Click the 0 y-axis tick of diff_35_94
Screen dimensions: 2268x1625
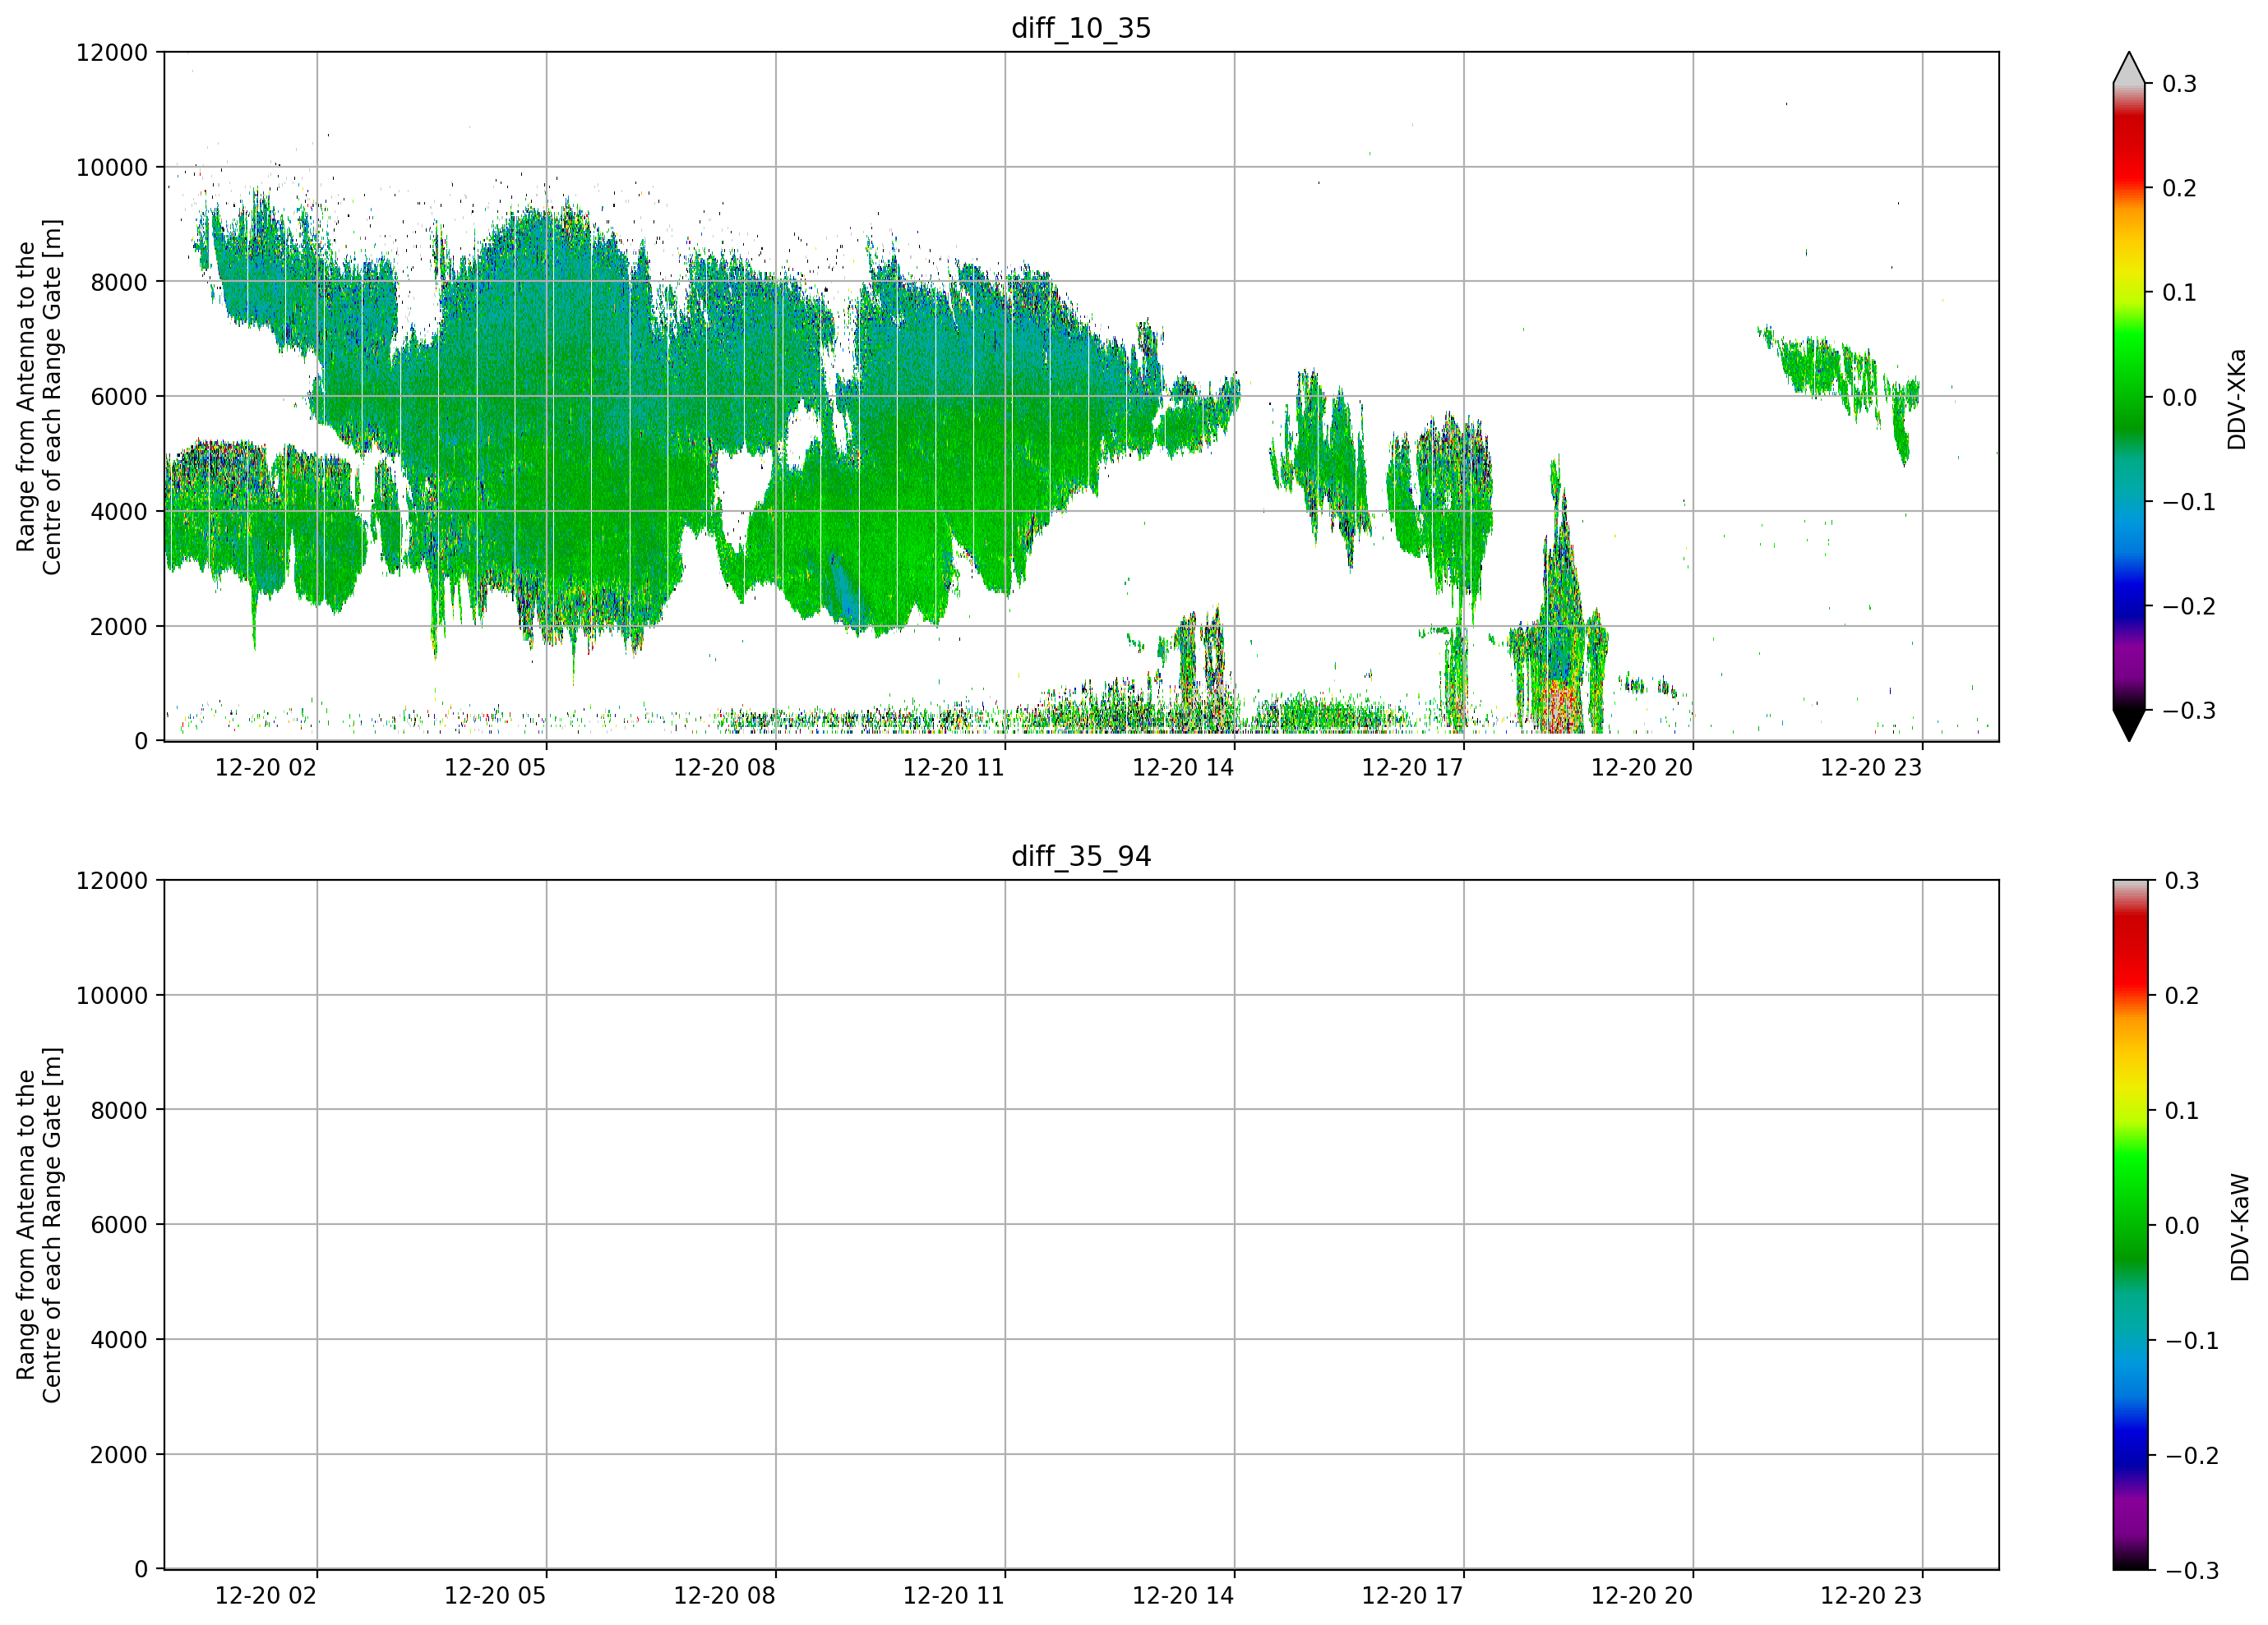point(141,1570)
